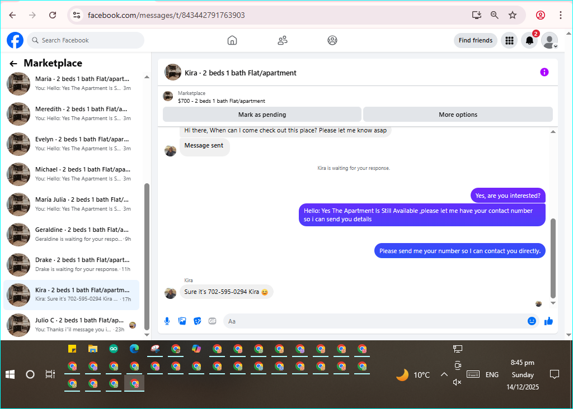Open the conversation information icon
Screen dimensions: 573x409
click(x=544, y=72)
